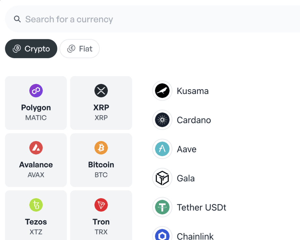Viewport: 300px width, 240px height.
Task: Click the search magnifier icon
Action: (x=17, y=19)
